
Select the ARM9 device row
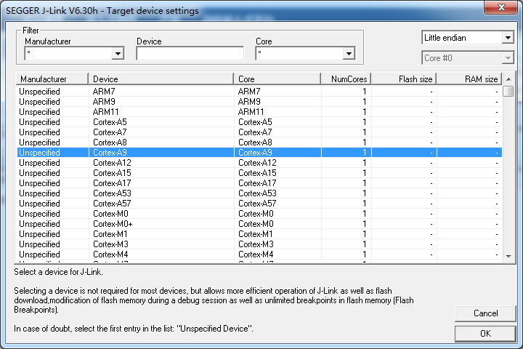[259, 102]
